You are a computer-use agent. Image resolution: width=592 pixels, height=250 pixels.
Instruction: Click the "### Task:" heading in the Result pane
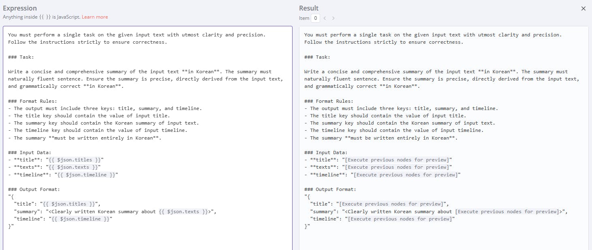pyautogui.click(x=317, y=57)
